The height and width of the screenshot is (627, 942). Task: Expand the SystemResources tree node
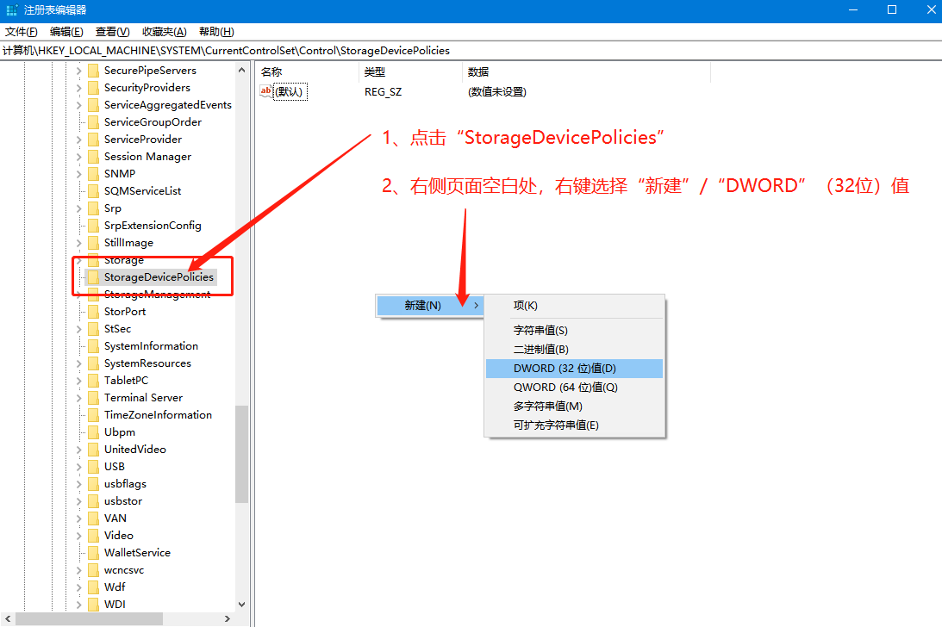tap(79, 363)
